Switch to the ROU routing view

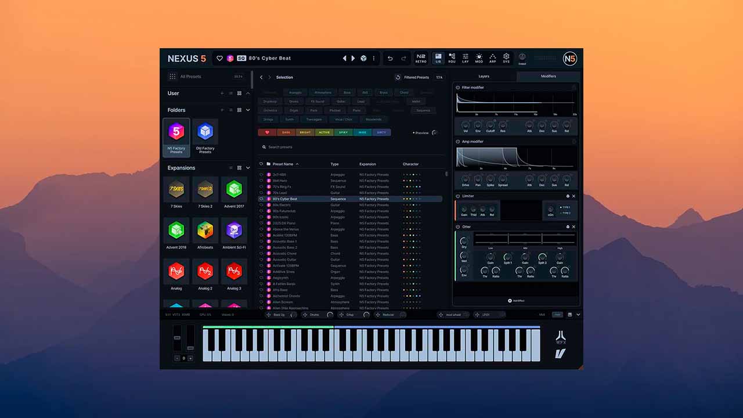coord(452,58)
